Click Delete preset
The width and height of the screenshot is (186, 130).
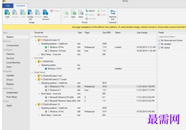[x=102, y=15]
